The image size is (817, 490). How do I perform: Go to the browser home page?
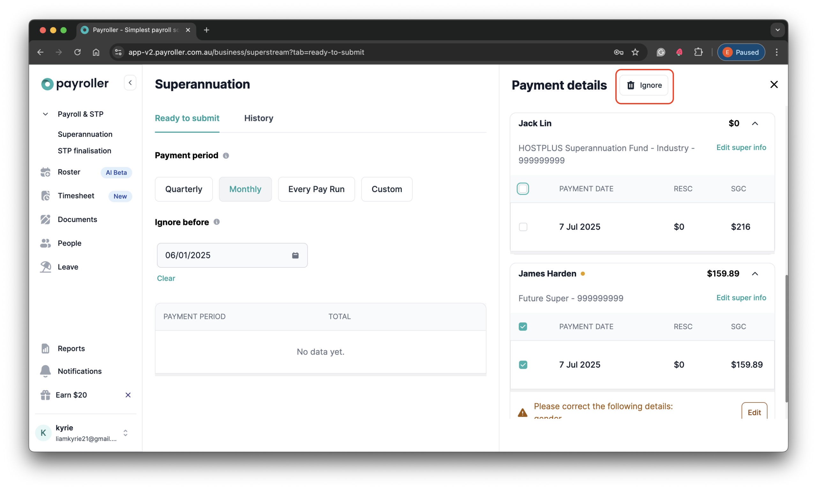pos(96,52)
